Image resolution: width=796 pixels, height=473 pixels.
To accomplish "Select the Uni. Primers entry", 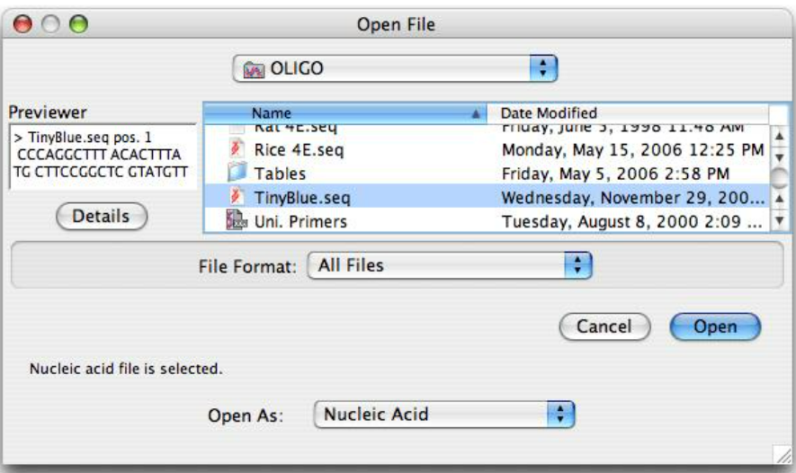I will 487,221.
